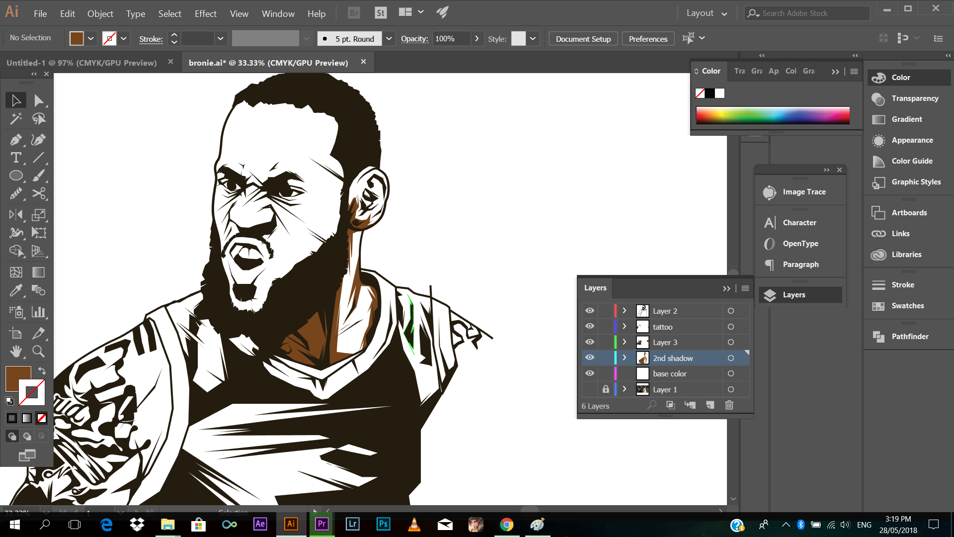Enable Draw Behind mode
This screenshot has height=537, width=954.
(x=27, y=436)
